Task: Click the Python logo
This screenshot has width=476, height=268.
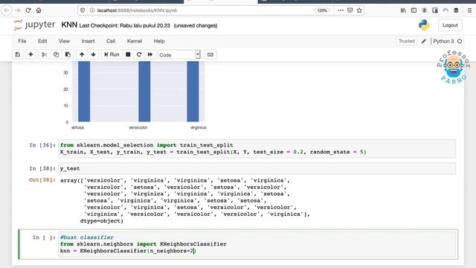Action: 424,25
